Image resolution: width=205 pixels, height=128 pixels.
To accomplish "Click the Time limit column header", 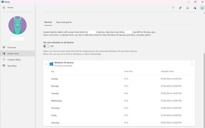I will [x=128, y=71].
